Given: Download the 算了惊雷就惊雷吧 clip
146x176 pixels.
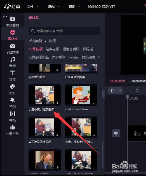Looking at the screenshot, I should 57,135.
